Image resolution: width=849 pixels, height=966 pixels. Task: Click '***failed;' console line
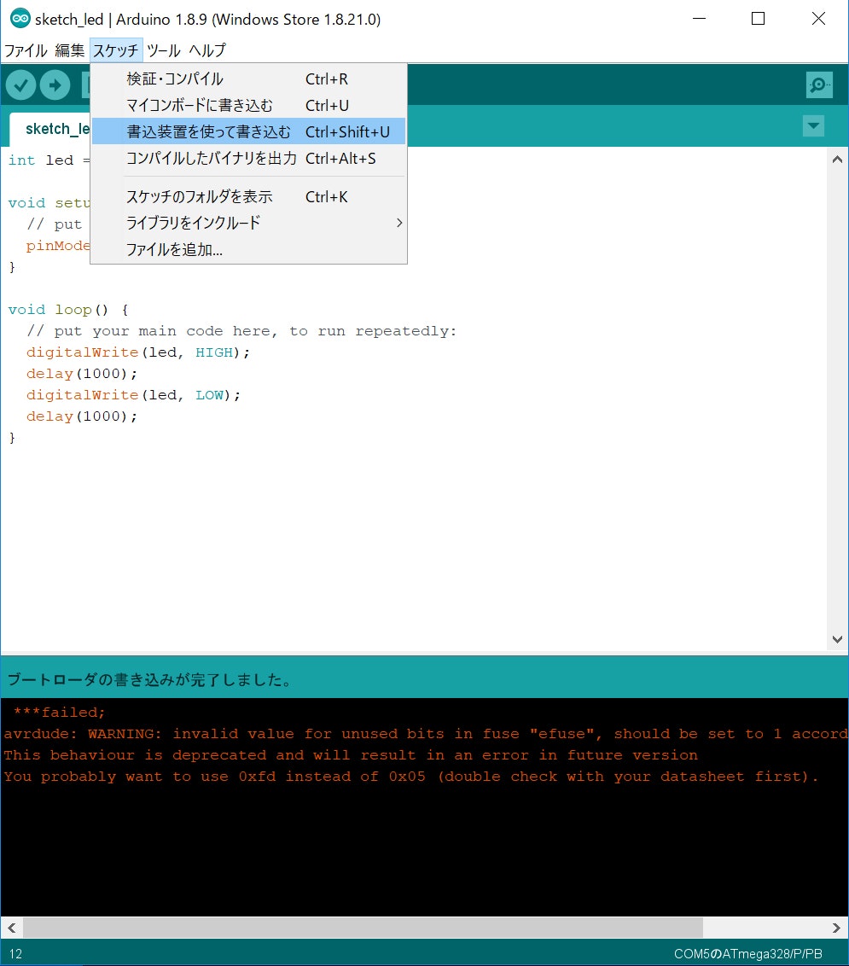tap(59, 713)
